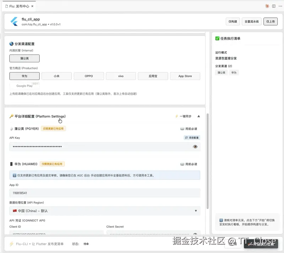The width and height of the screenshot is (284, 253).
Task: Click the info icon in checklist notice
Action: tap(221, 220)
